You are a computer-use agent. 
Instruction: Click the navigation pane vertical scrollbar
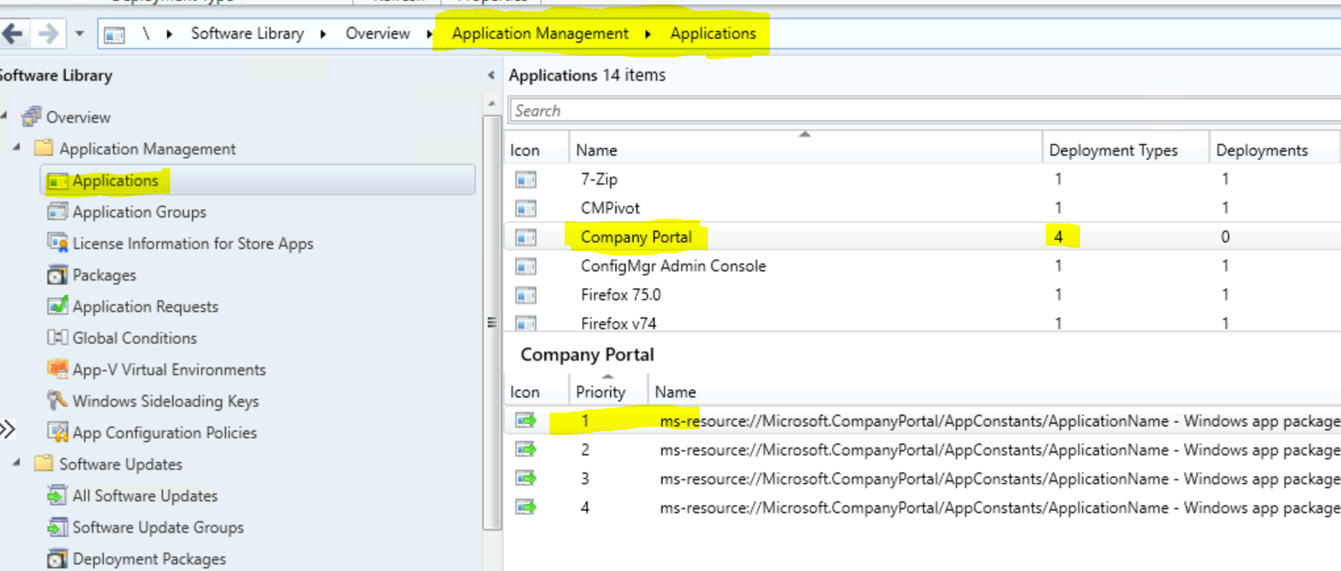coord(492,322)
